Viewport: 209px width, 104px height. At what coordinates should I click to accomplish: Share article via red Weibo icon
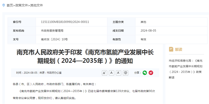151,73
